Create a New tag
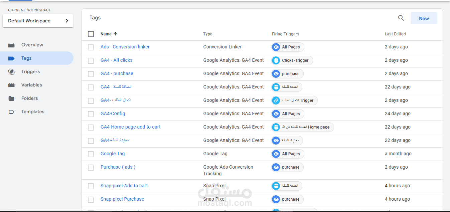This screenshot has width=450, height=212. click(424, 18)
